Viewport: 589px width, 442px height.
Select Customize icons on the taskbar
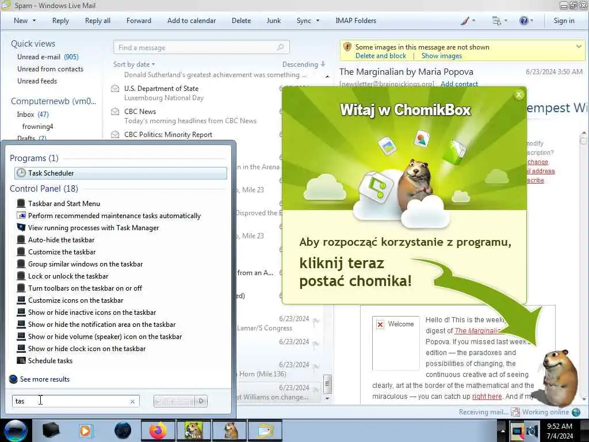coord(75,300)
